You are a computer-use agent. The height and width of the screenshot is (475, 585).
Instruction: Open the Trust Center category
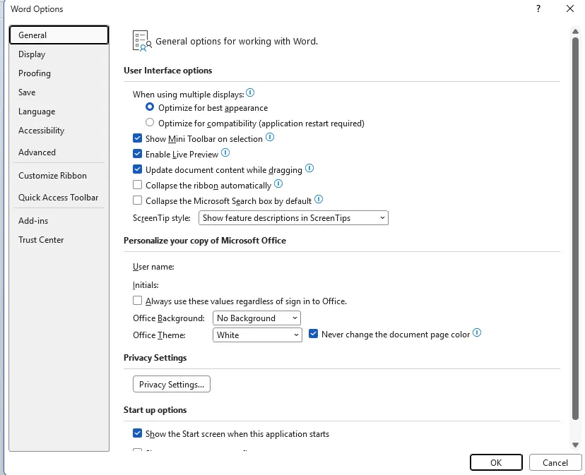tap(59, 240)
